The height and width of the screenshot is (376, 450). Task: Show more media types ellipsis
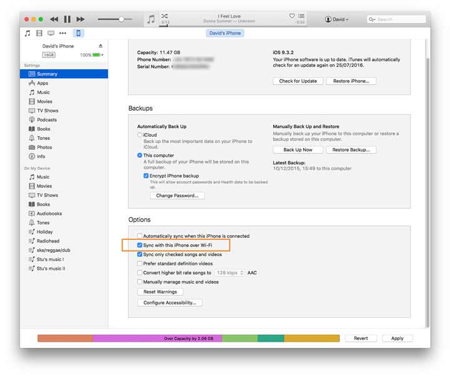click(63, 33)
